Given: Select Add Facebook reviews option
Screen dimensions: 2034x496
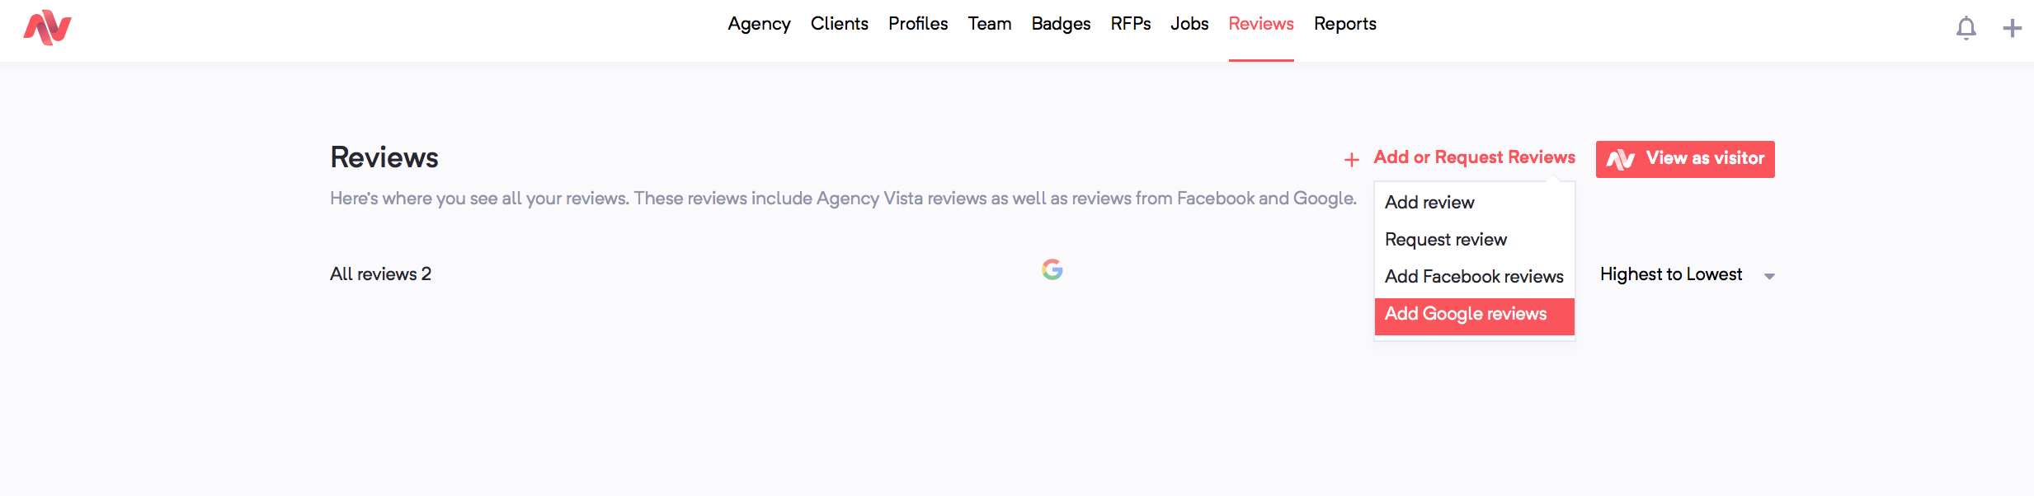Looking at the screenshot, I should coord(1474,277).
